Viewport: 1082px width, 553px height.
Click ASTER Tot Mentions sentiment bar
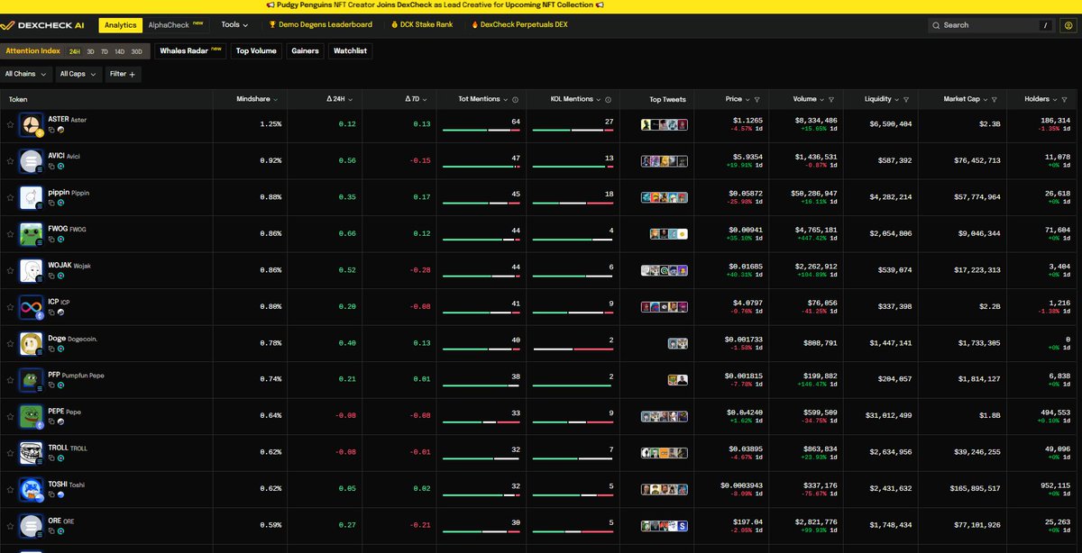tap(481, 131)
